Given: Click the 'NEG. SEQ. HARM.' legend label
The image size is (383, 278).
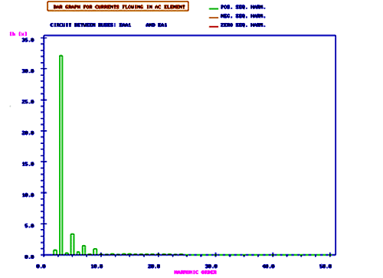Looking at the screenshot, I should tap(243, 16).
